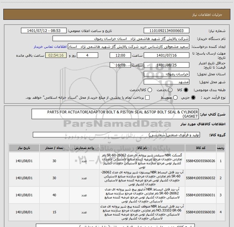Image resolution: width=234 pixels, height=227 pixels.
Task: Choose the کالا/خدمت category option
Action: coord(150,90)
